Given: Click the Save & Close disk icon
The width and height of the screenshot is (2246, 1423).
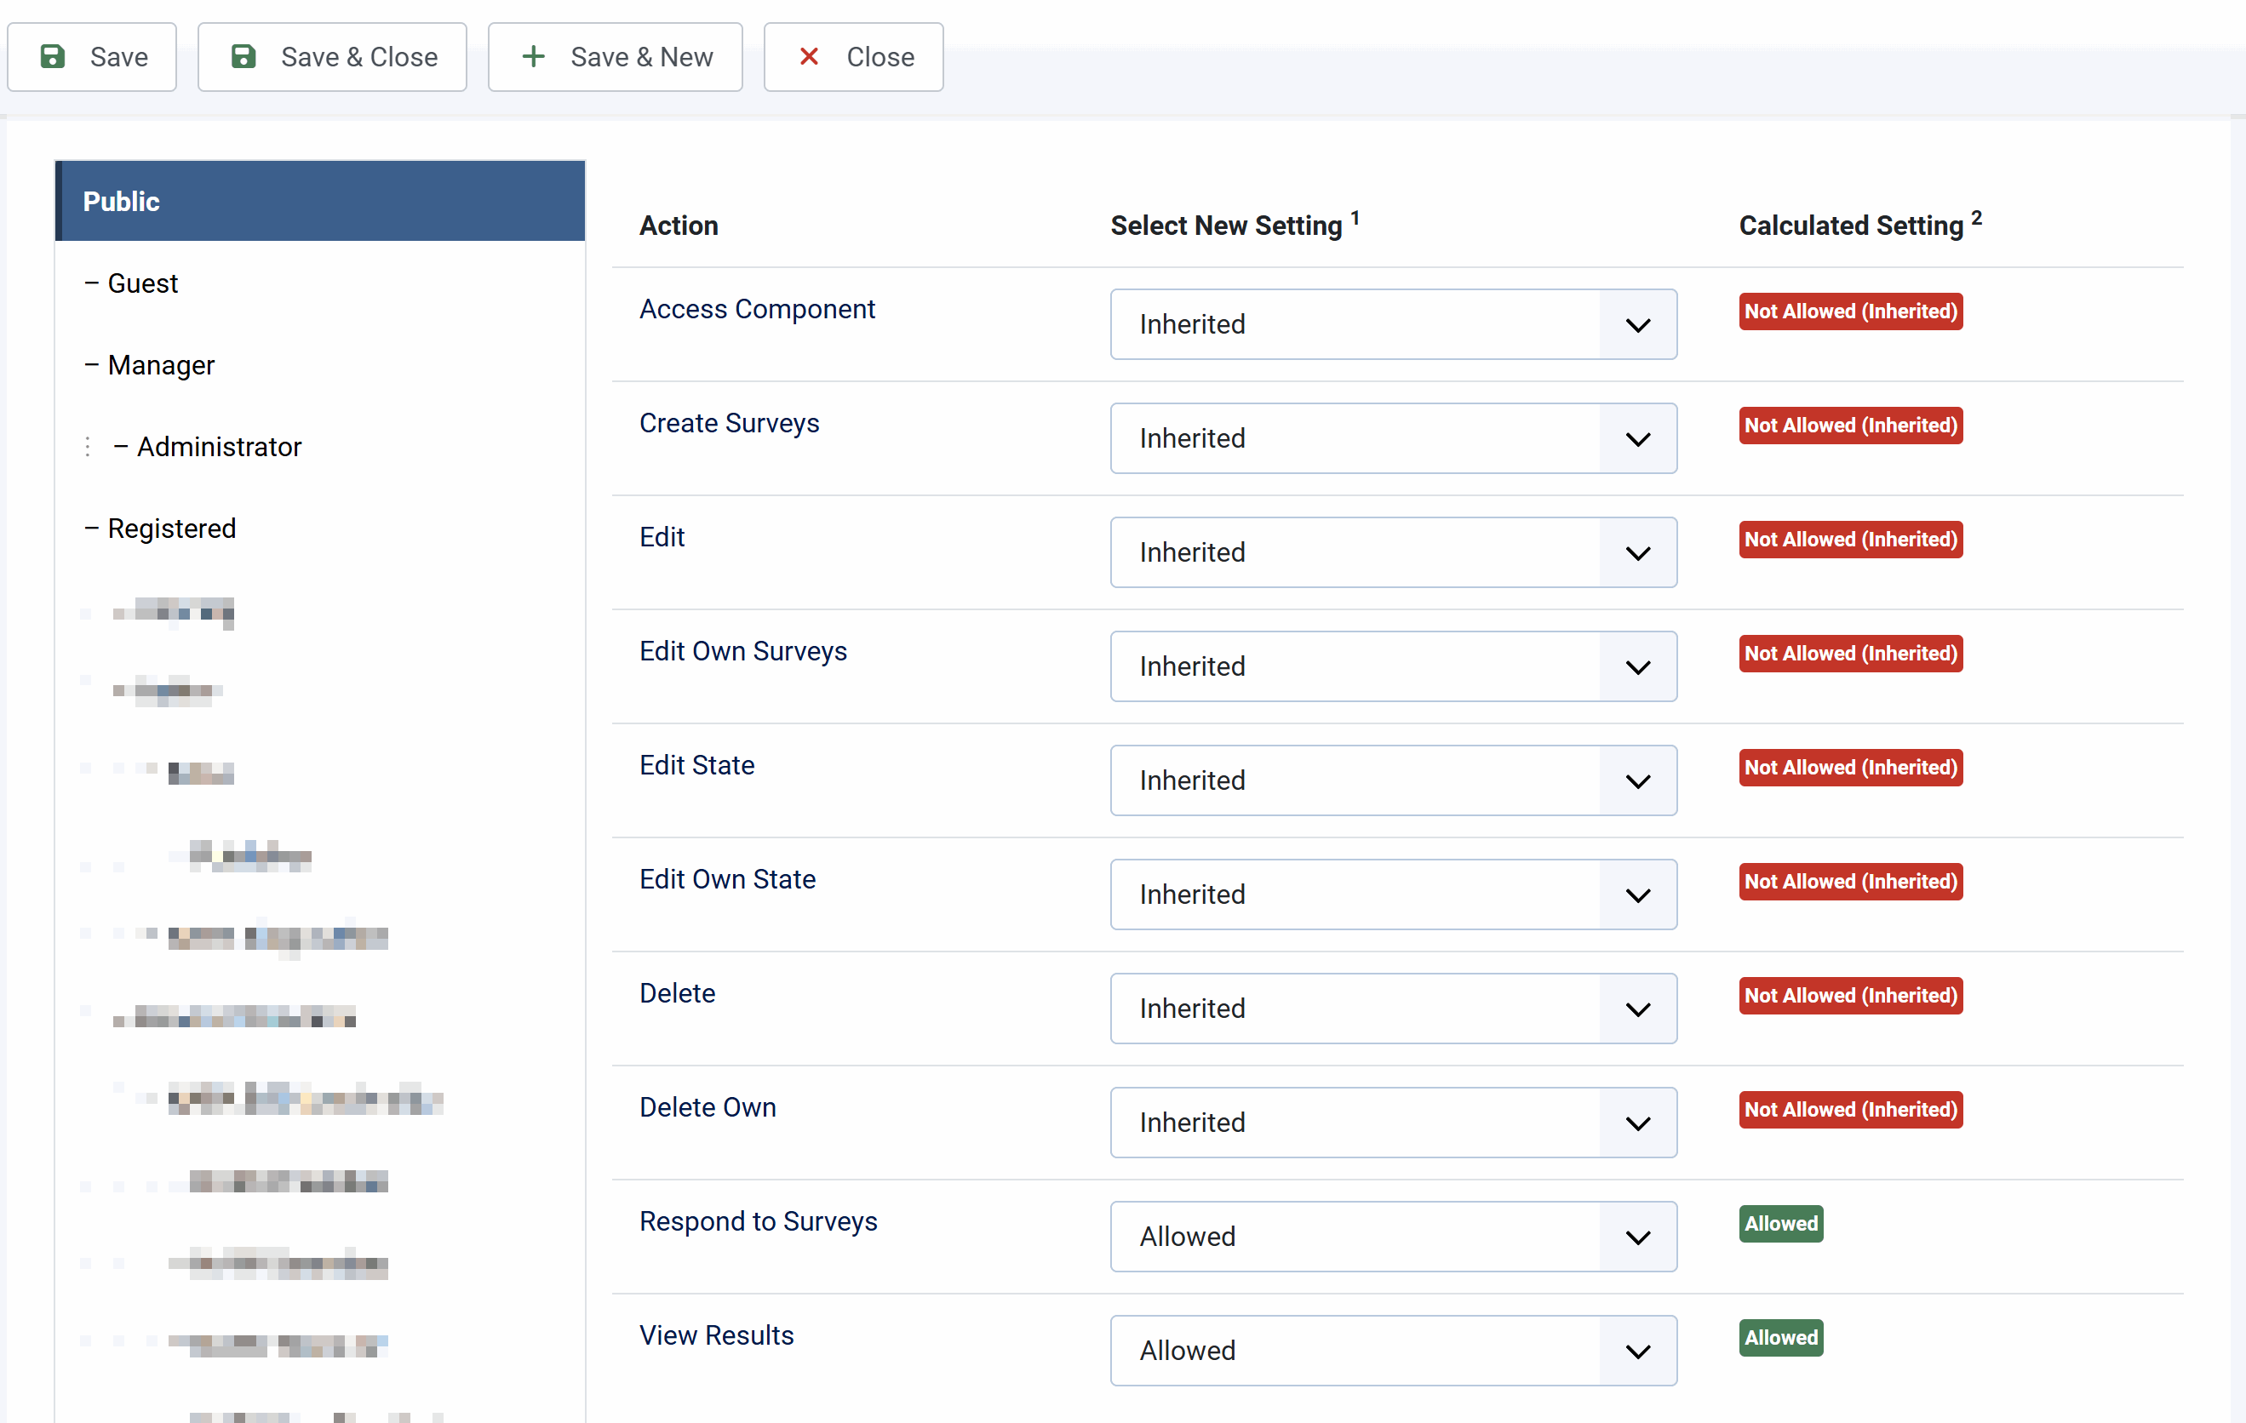Looking at the screenshot, I should [x=244, y=57].
